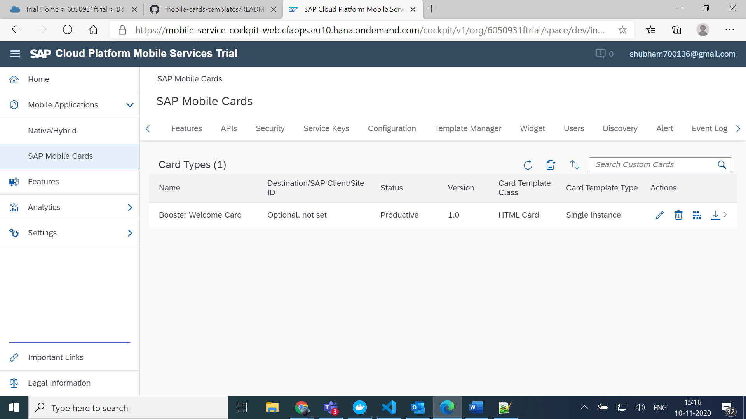This screenshot has height=419, width=746.
Task: Open the sort options for card types
Action: point(574,164)
